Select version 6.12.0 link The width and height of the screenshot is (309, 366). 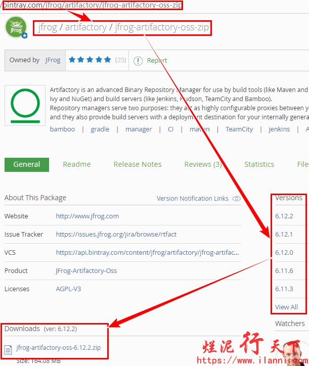coord(284,253)
